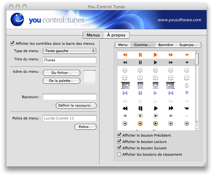The image size is (213, 176).
Task: Choose the metallic next-track button icon
Action: (x=171, y=85)
